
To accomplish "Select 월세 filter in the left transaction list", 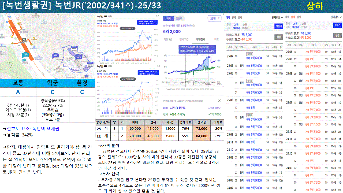I will (x=240, y=18).
